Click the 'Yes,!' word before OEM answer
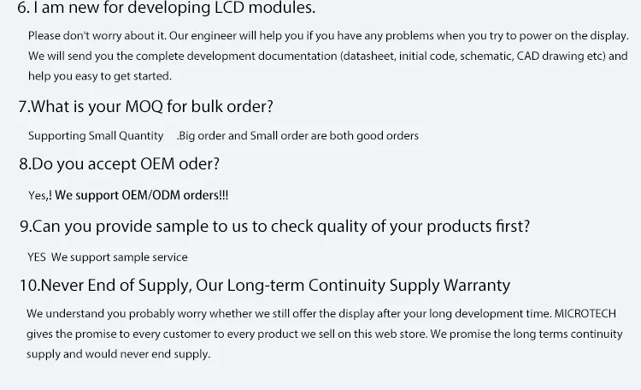The image size is (641, 390). [39, 195]
